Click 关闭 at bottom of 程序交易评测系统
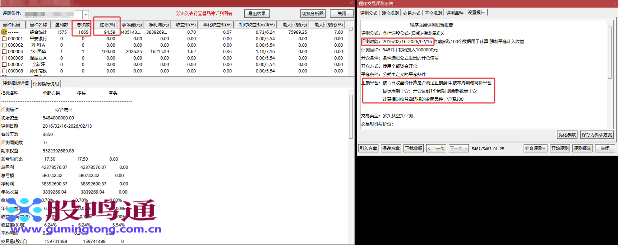This screenshot has height=245, width=618. click(605, 148)
